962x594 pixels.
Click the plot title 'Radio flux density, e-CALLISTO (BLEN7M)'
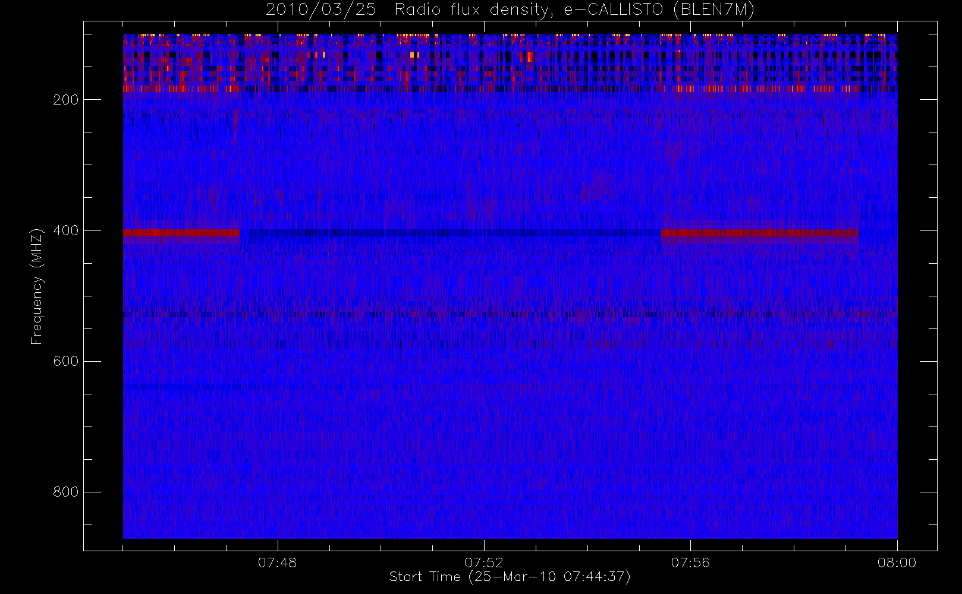click(x=574, y=10)
